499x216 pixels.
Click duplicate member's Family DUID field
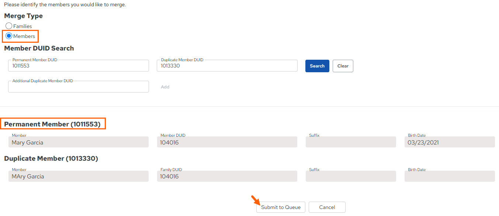click(x=227, y=176)
